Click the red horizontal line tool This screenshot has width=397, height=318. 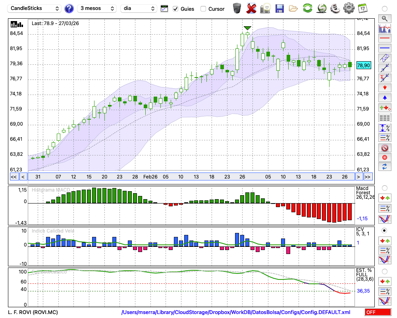click(384, 39)
